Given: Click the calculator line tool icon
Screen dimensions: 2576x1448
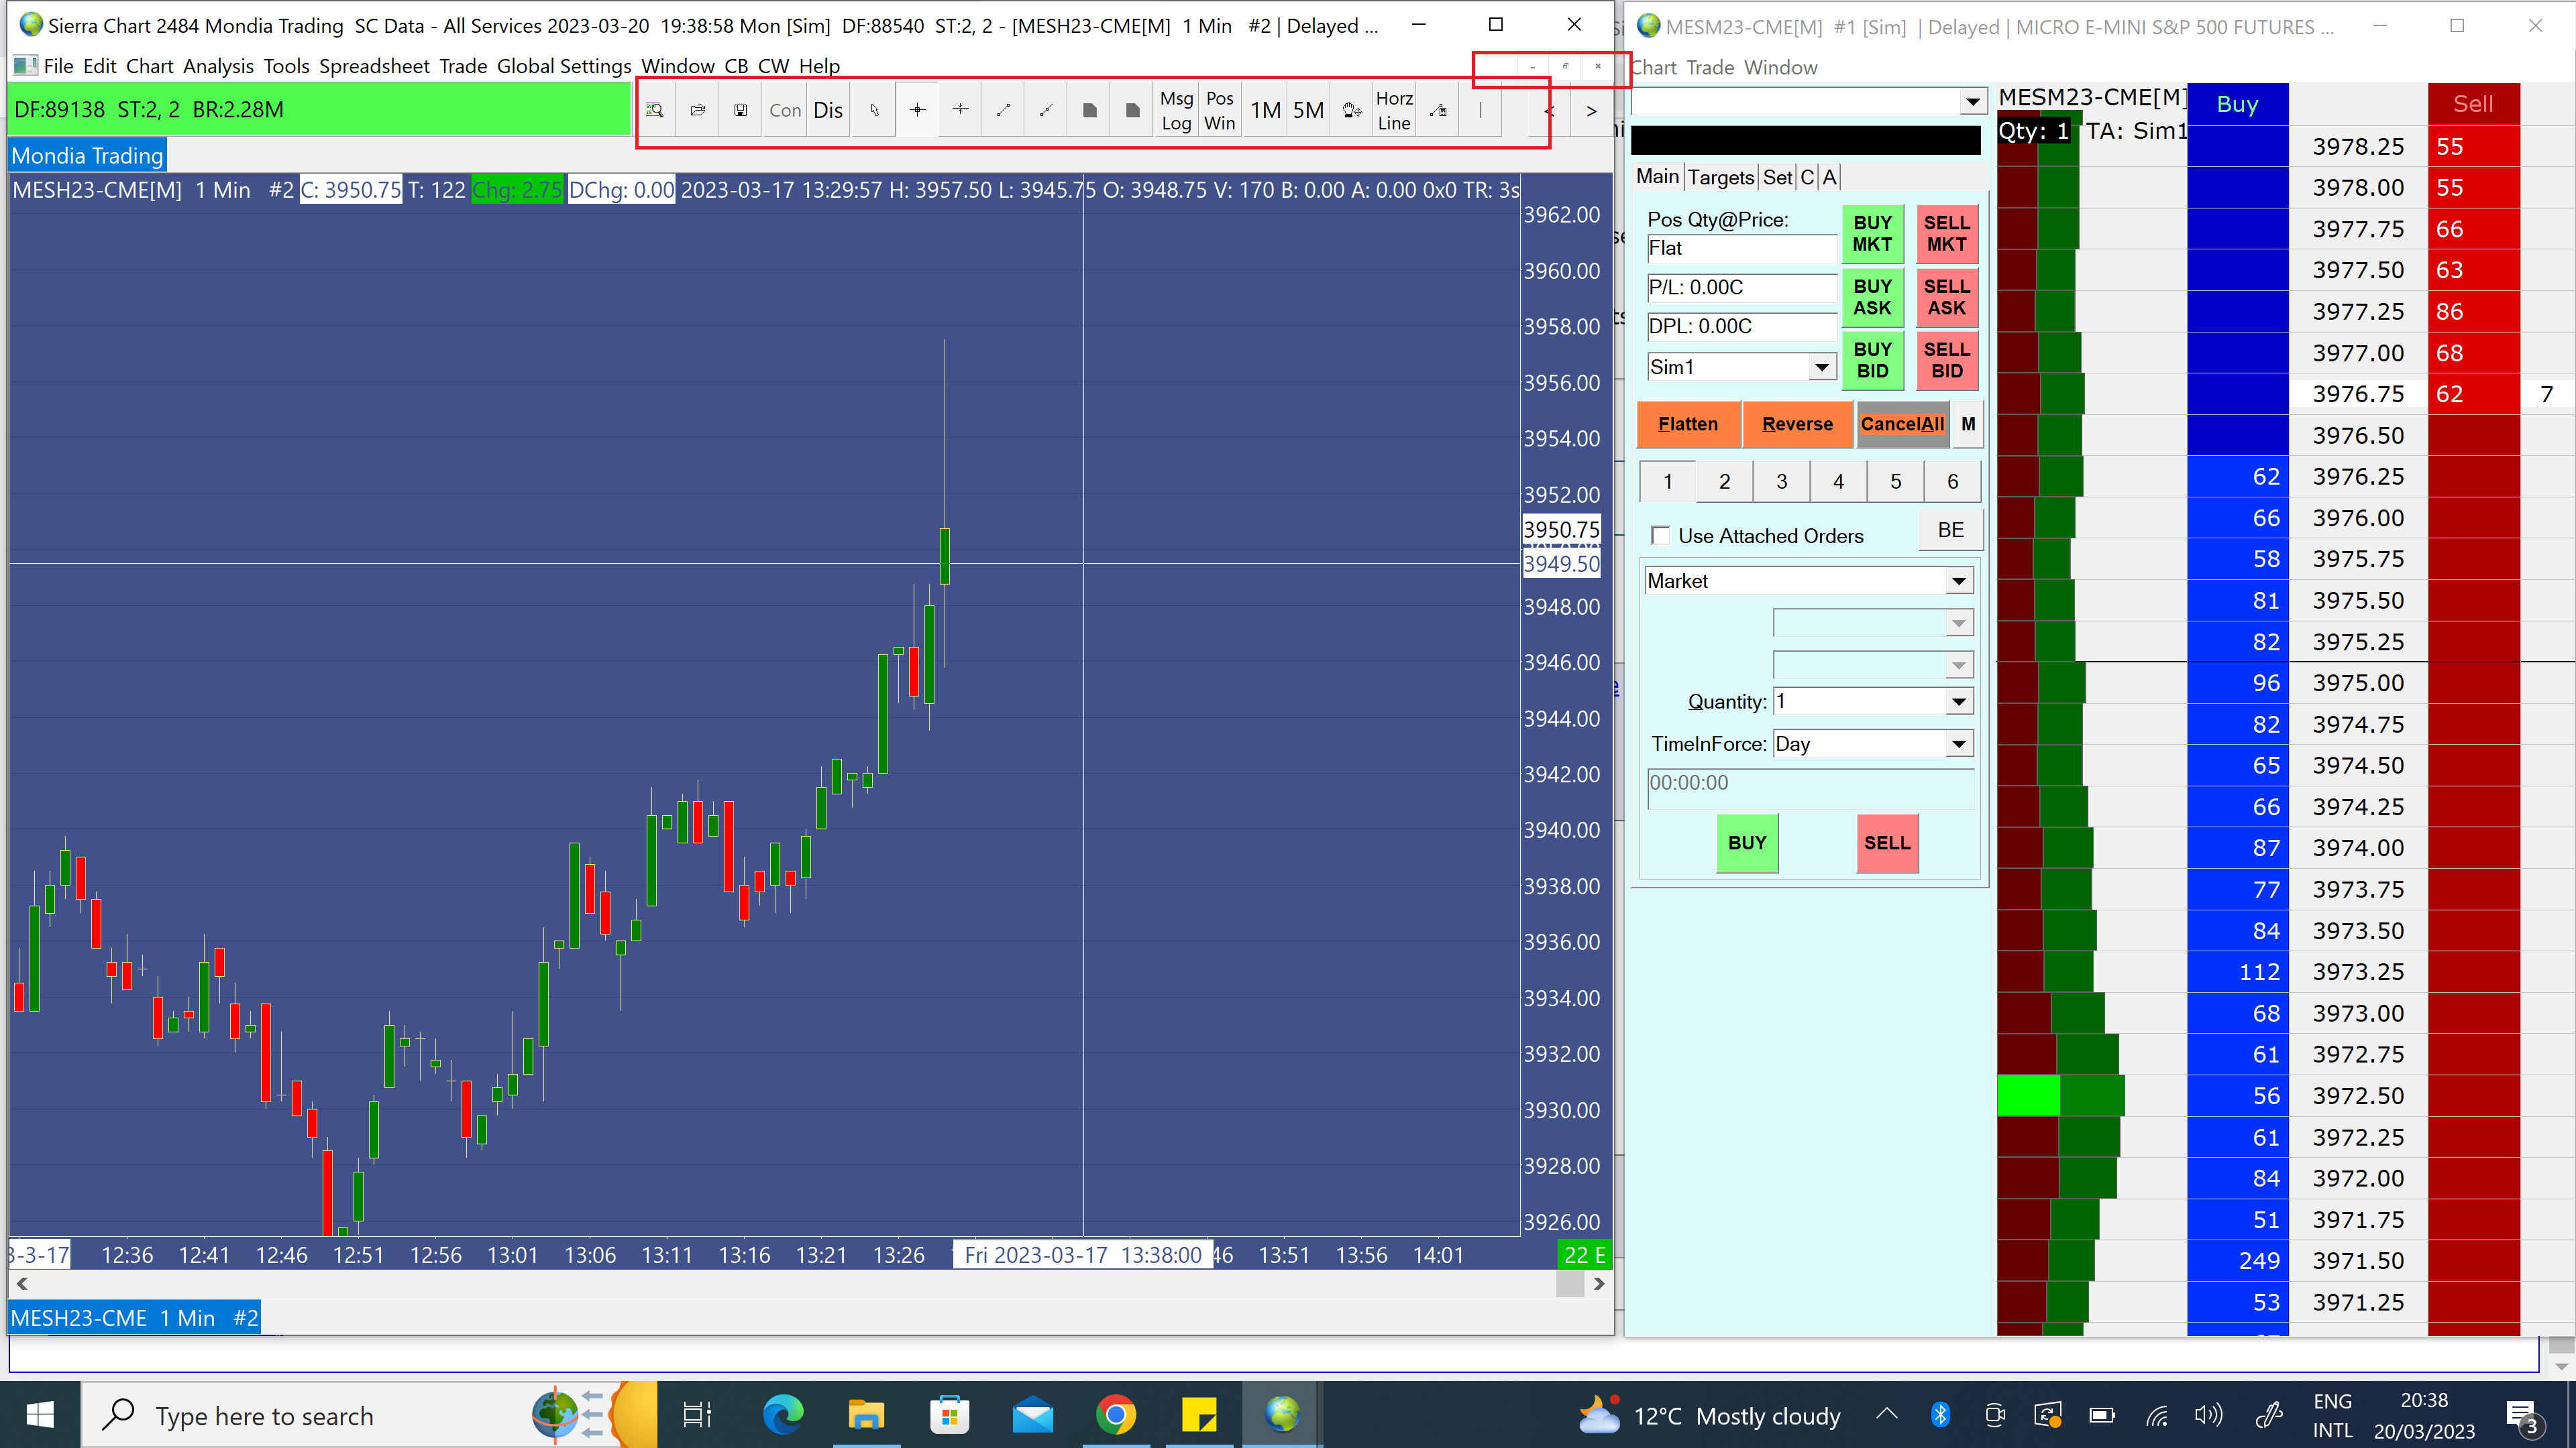Looking at the screenshot, I should click(x=1438, y=110).
